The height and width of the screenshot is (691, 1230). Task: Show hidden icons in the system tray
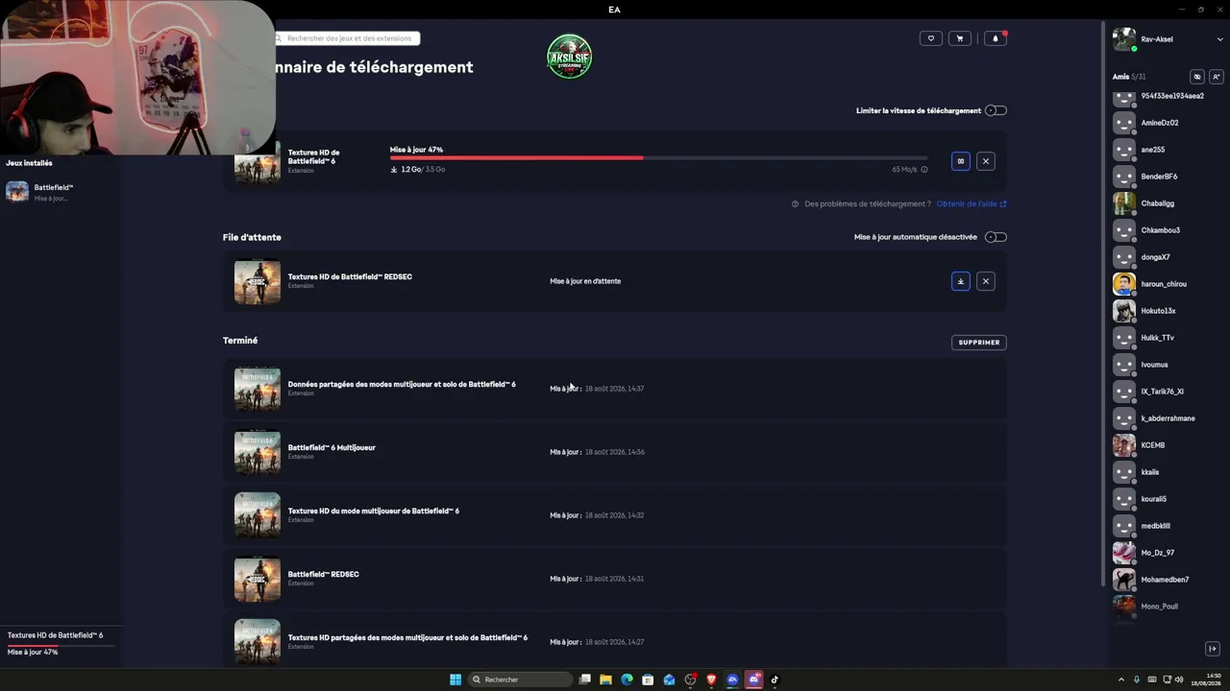click(1120, 679)
